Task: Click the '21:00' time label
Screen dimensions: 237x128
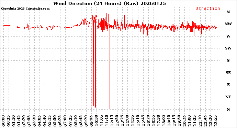Action: point(189,121)
